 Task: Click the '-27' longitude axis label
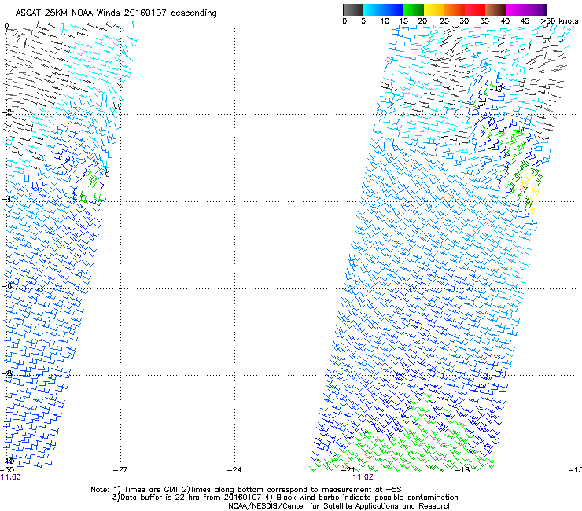coord(120,469)
